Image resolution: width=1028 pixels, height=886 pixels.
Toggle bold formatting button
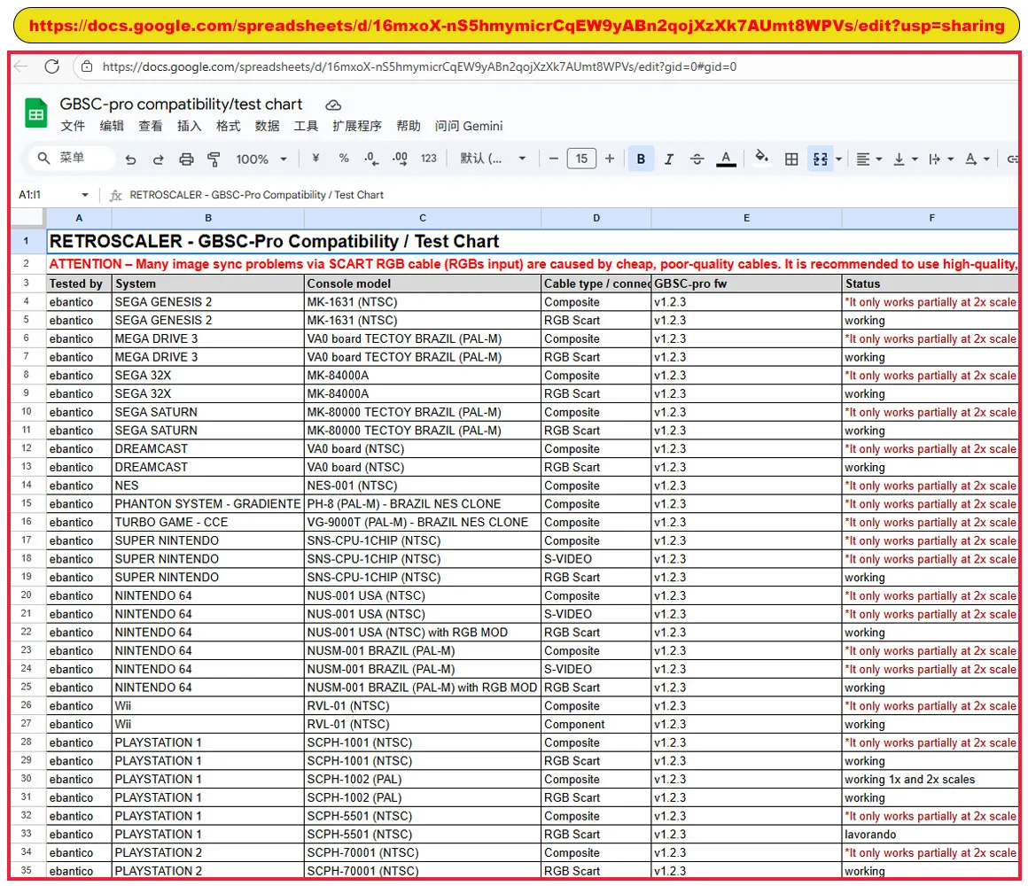(x=641, y=159)
